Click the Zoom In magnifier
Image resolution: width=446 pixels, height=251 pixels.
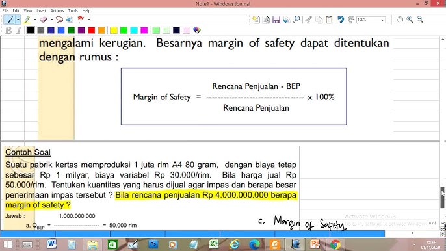(x=410, y=20)
